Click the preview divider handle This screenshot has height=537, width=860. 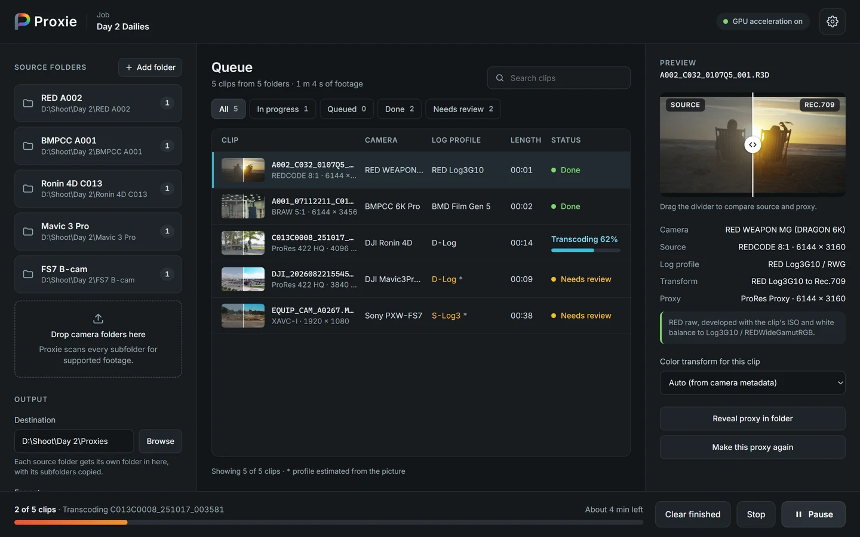tap(752, 144)
